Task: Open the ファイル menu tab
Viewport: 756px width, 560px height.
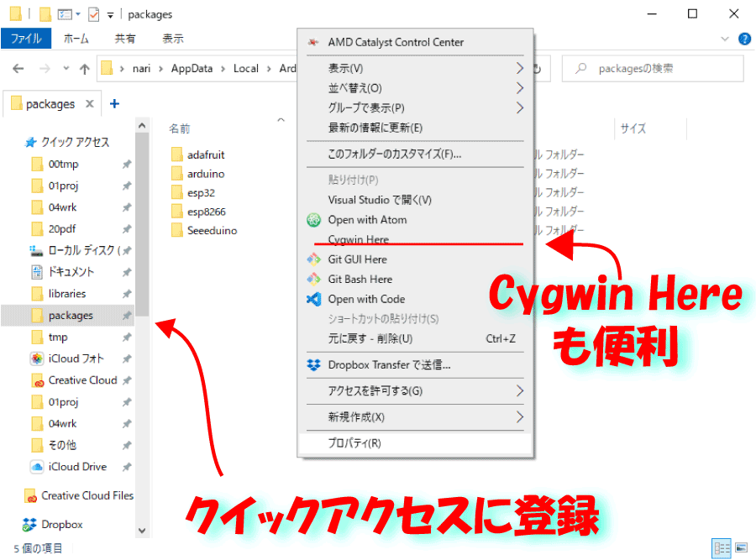Action: (x=26, y=39)
